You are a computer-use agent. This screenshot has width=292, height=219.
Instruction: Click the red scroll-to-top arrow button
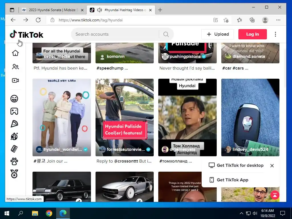click(x=275, y=195)
